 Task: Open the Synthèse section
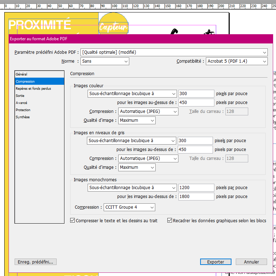[x=40, y=117]
